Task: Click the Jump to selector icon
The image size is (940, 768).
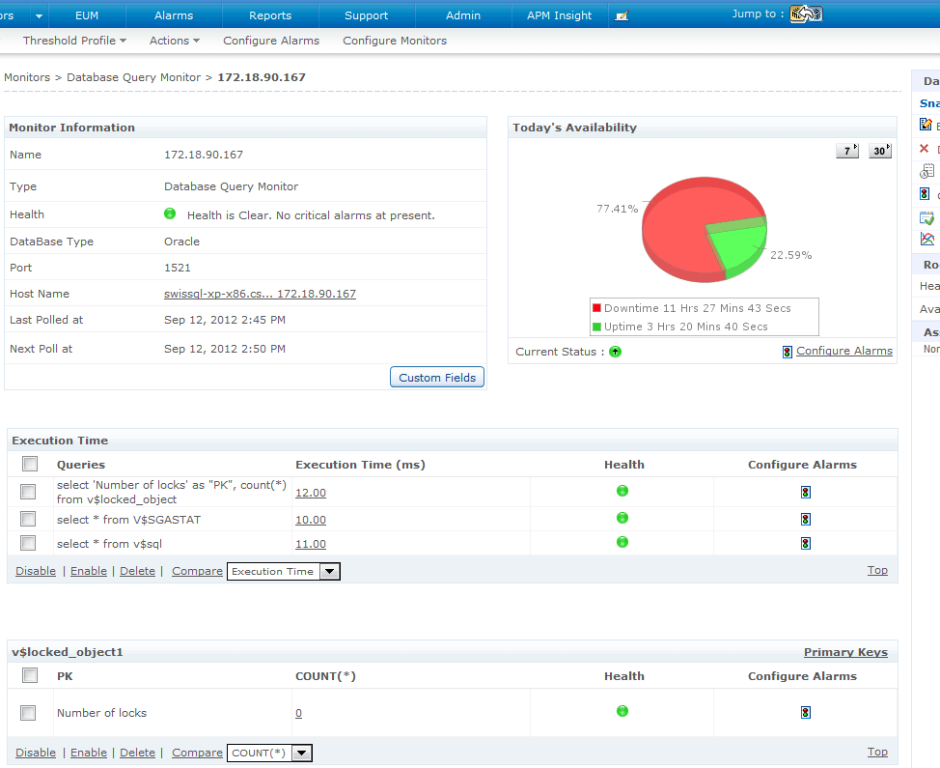Action: click(806, 14)
